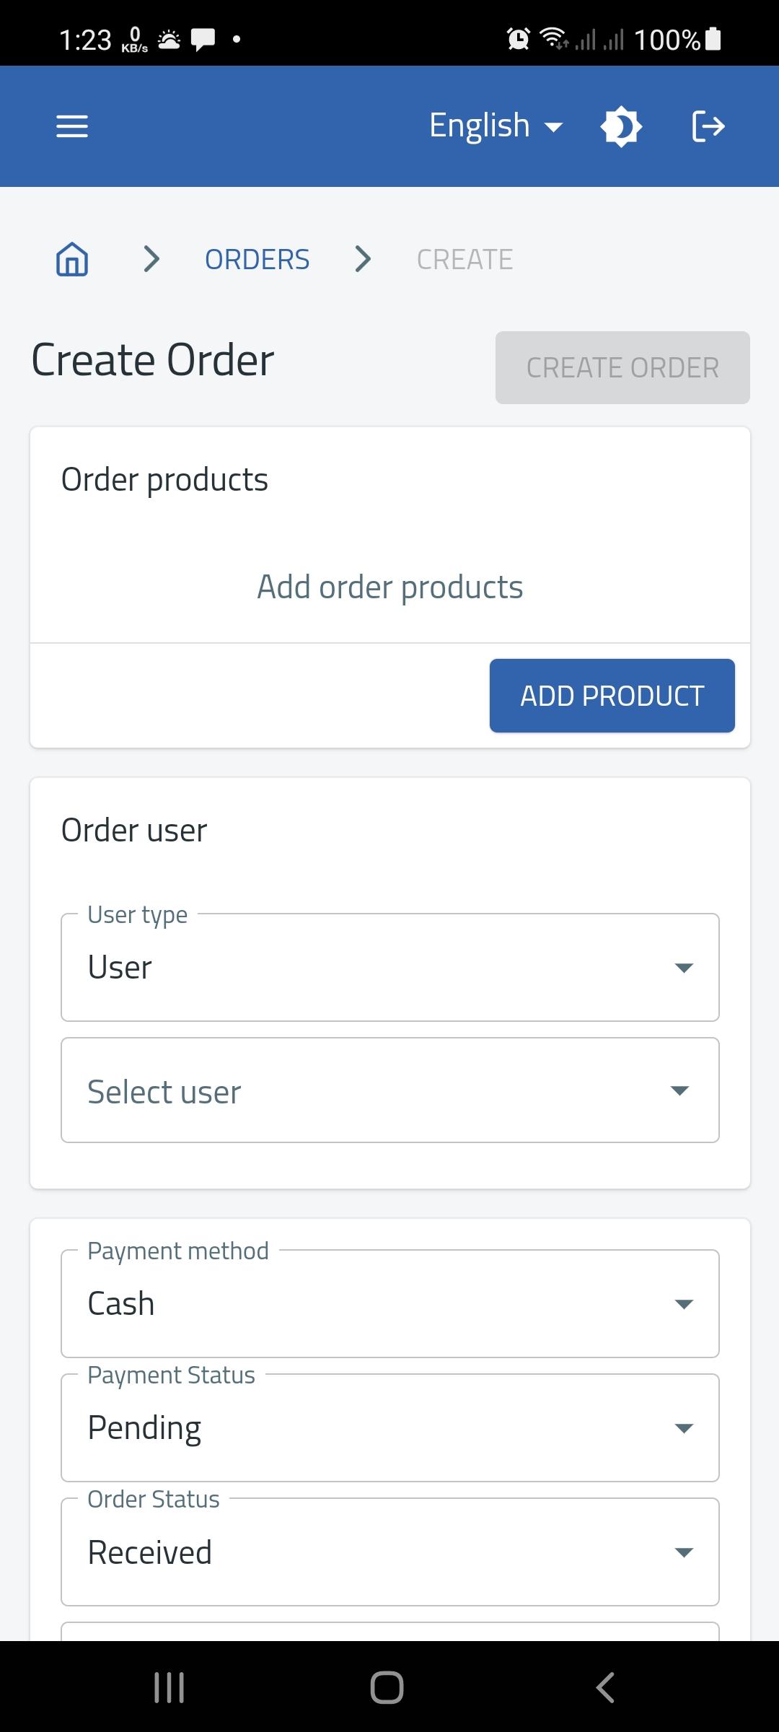This screenshot has width=779, height=1732.
Task: Click the chevron after the home breadcrumb
Action: (151, 259)
